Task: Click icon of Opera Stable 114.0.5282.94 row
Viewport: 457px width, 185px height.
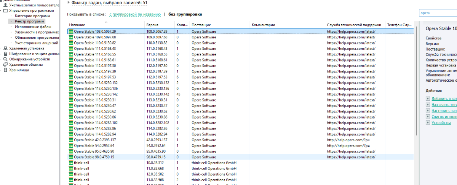Action: pyautogui.click(x=71, y=134)
